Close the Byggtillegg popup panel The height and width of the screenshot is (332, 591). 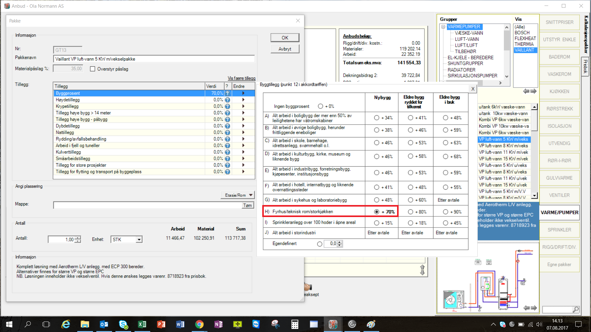473,89
